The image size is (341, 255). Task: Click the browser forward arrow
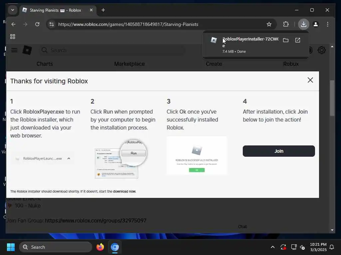[x=25, y=24]
